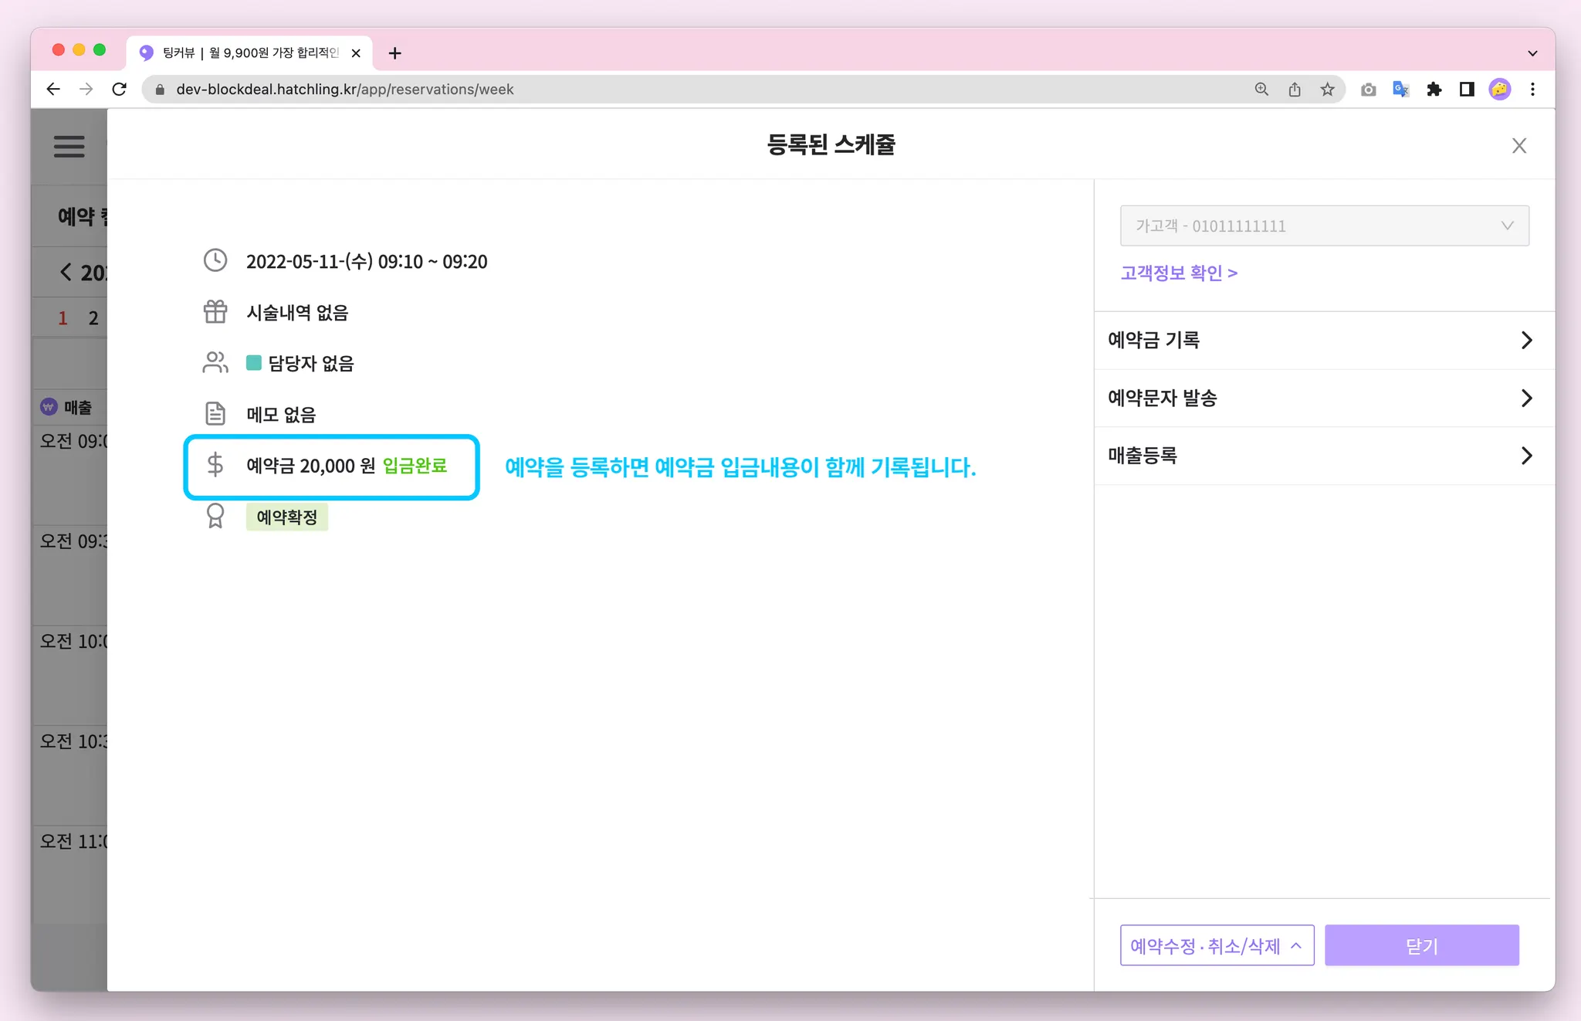Viewport: 1581px width, 1021px height.
Task: Click the memo document icon
Action: click(x=215, y=414)
